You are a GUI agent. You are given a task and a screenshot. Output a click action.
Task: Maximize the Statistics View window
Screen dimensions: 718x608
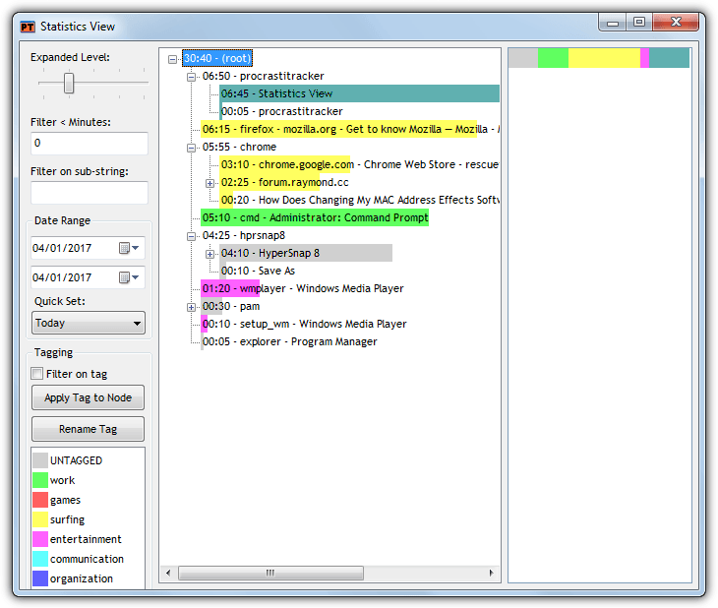[639, 23]
